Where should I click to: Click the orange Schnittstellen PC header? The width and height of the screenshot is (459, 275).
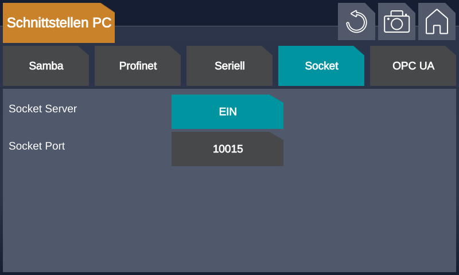[59, 23]
